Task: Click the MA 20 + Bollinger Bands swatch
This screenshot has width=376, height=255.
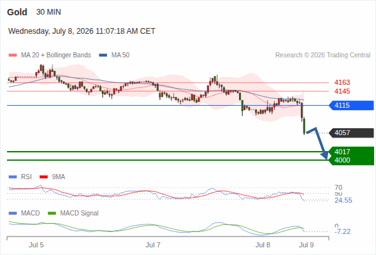Action: tap(13, 55)
